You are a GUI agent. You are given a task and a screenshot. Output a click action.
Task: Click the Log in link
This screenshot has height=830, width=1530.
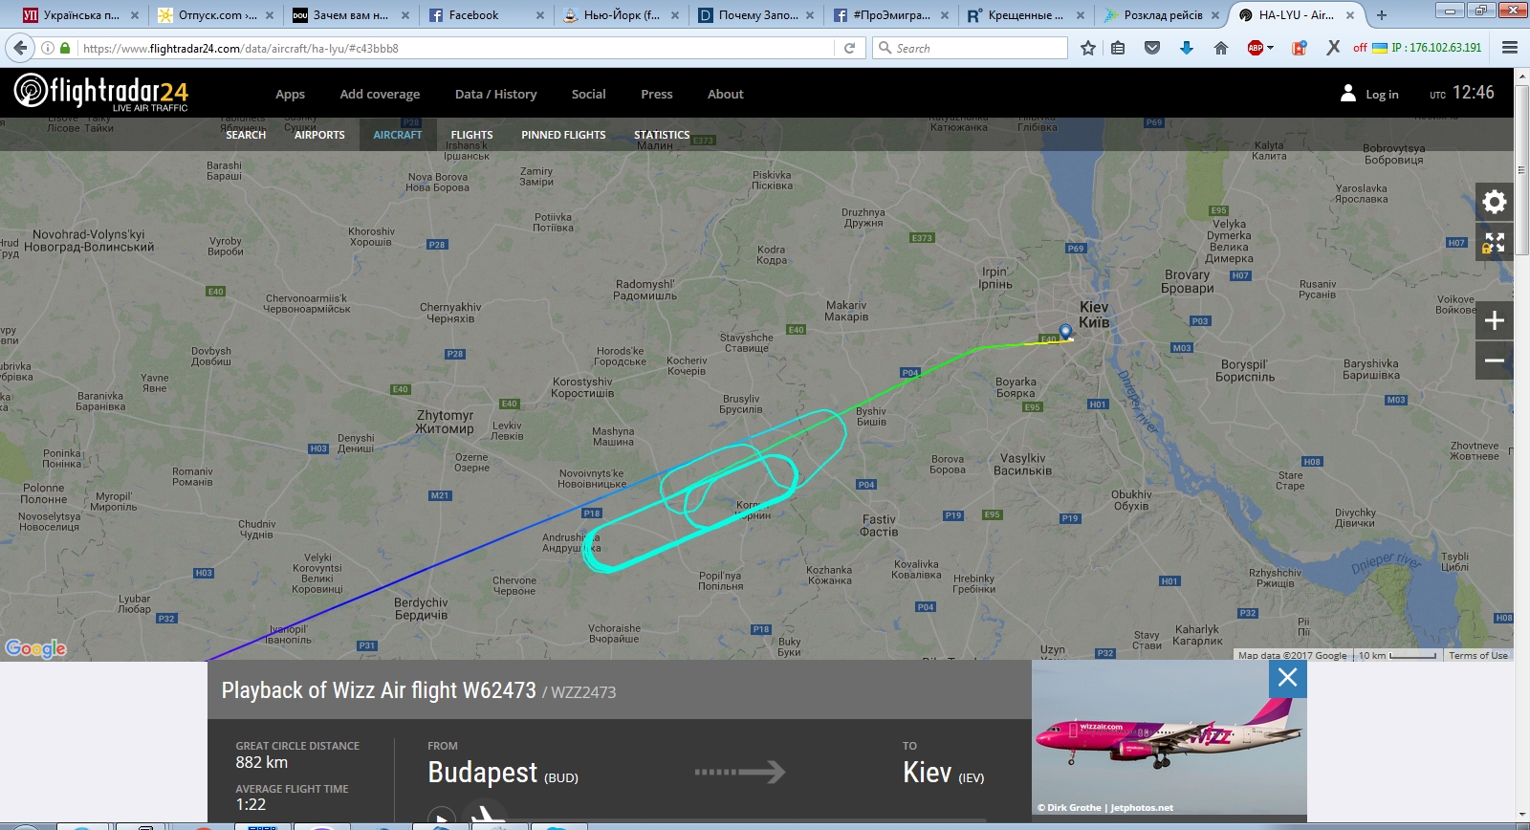tap(1382, 94)
